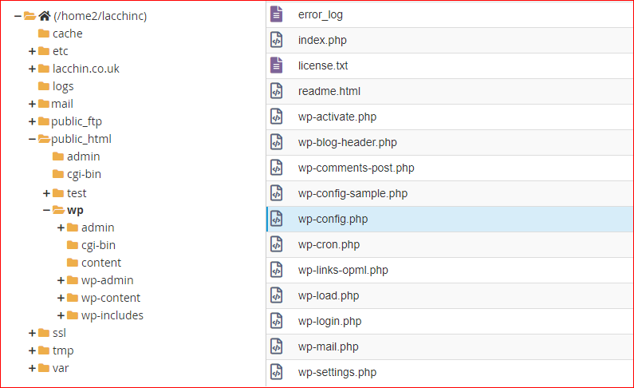Image resolution: width=634 pixels, height=388 pixels.
Task: Select the readme.html file row
Action: point(450,92)
